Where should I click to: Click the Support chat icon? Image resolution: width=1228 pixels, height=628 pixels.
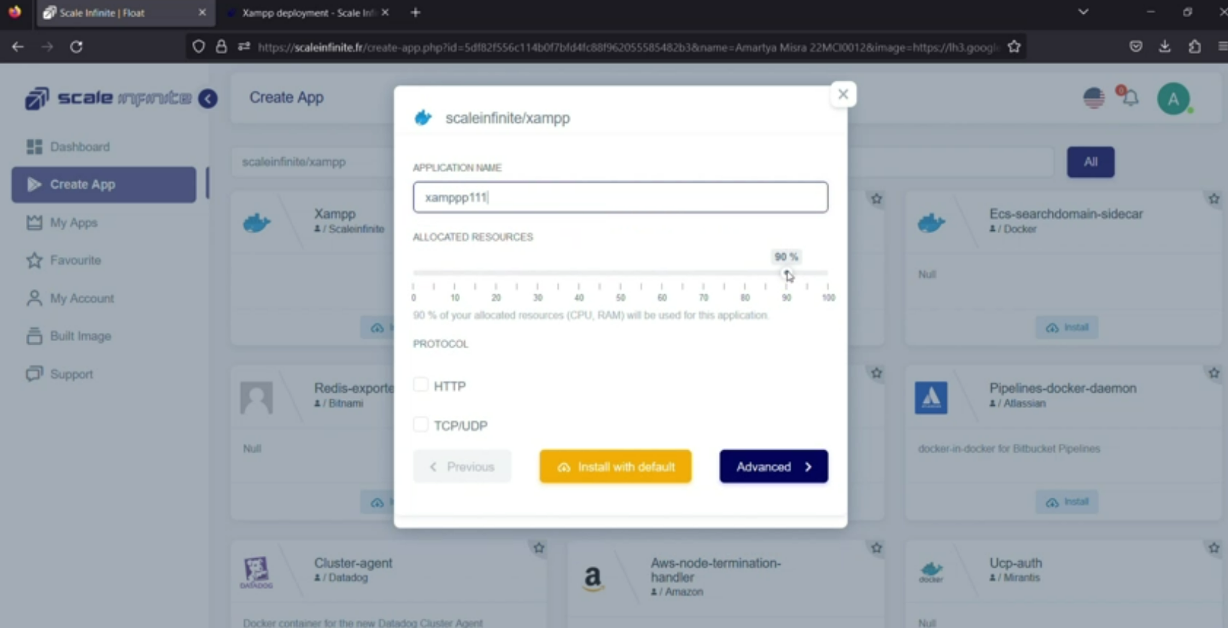coord(34,374)
